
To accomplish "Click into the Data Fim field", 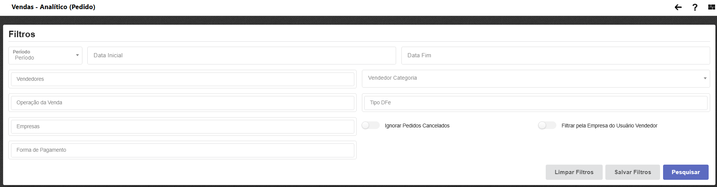I will click(555, 55).
